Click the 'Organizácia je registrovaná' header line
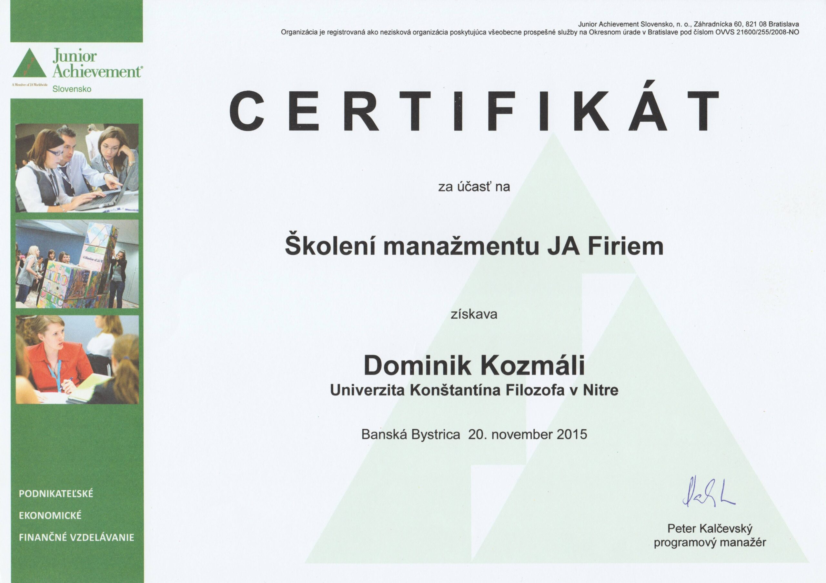The height and width of the screenshot is (583, 826). click(540, 32)
